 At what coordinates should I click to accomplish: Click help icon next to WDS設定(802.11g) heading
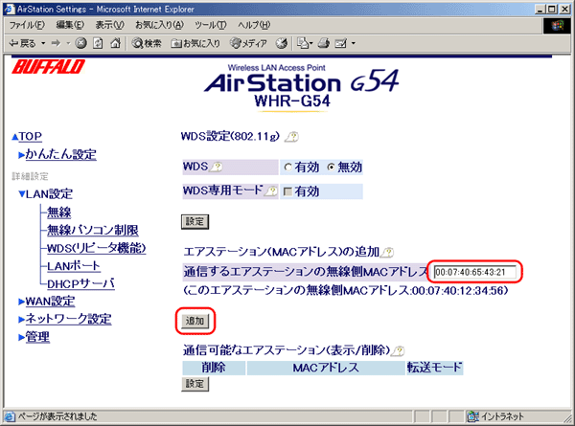292,137
